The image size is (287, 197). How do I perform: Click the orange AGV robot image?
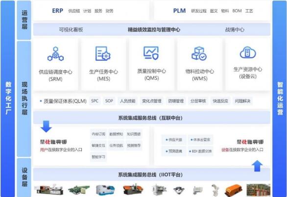(x=234, y=191)
